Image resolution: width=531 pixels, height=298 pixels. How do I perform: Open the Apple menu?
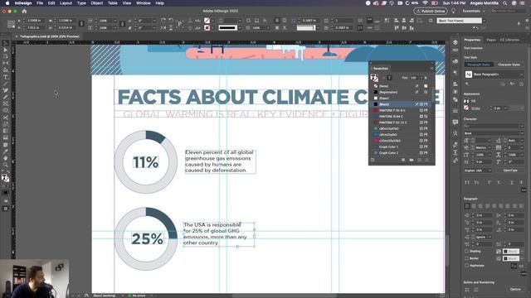(x=7, y=3)
